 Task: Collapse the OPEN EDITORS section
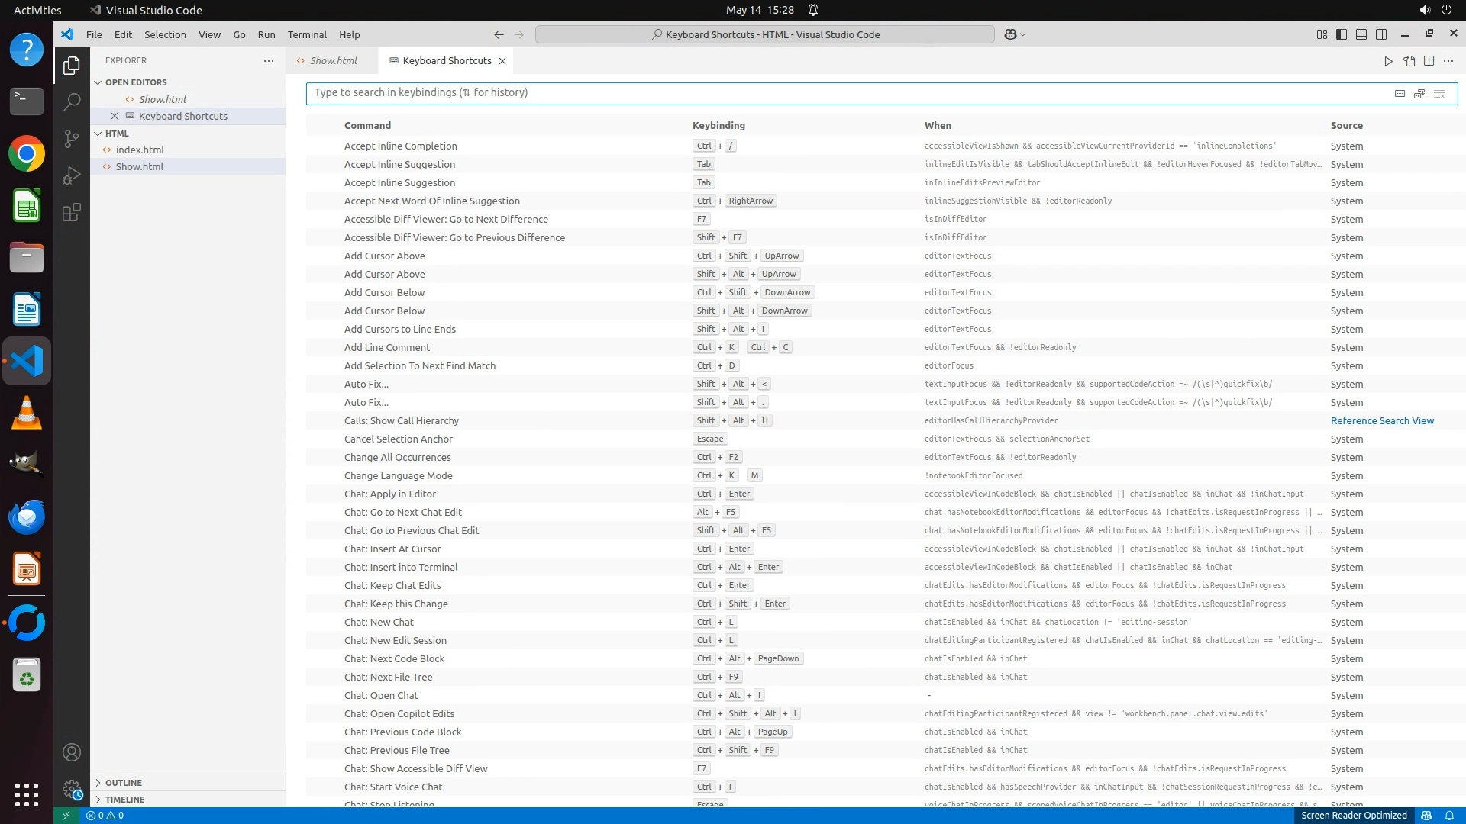click(x=136, y=82)
